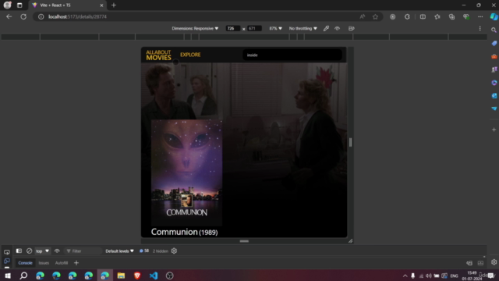499x281 pixels.
Task: Open the Dimensions Responsive dropdown
Action: point(195,28)
